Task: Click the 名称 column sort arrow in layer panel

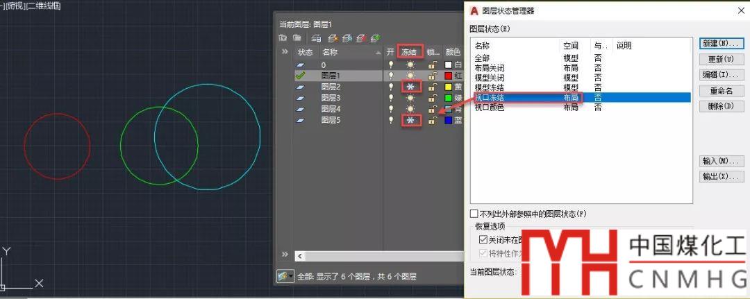Action: point(378,52)
